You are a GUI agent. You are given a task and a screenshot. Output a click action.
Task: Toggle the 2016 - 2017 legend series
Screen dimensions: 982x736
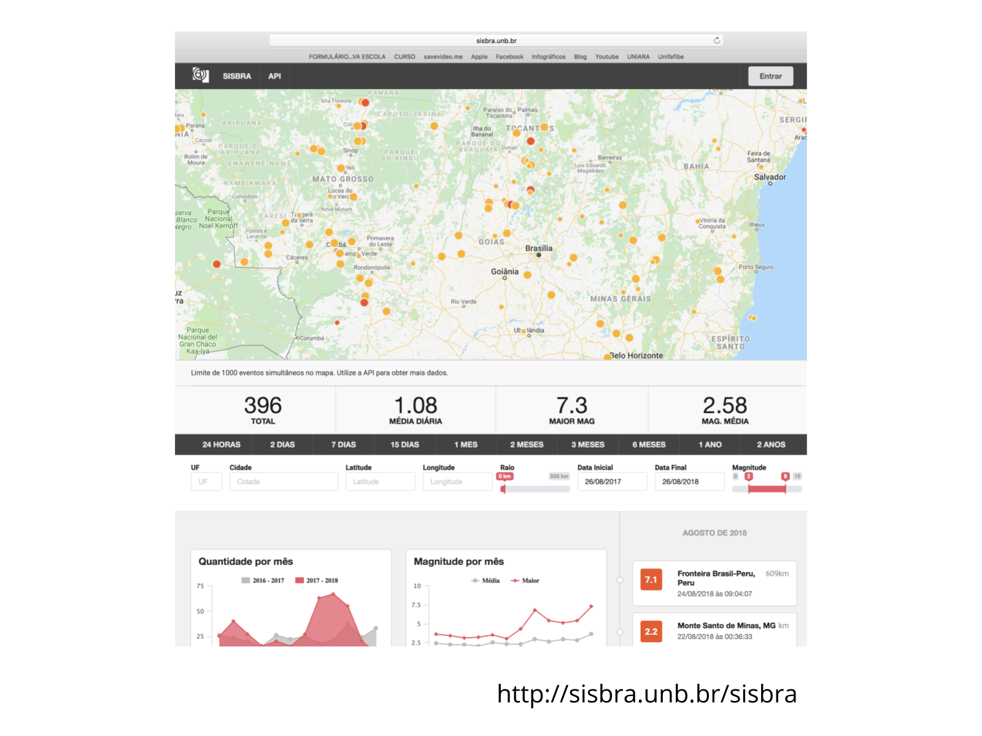tap(263, 580)
